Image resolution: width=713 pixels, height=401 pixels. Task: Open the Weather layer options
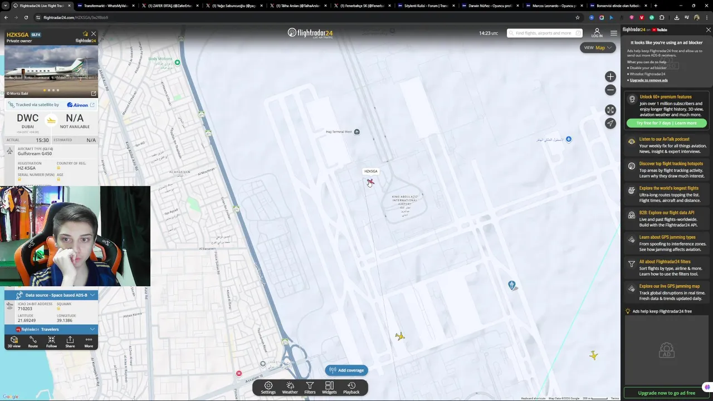tap(290, 388)
